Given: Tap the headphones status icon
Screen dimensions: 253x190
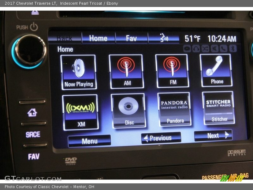Looking at the screenshot, I should [196, 48].
